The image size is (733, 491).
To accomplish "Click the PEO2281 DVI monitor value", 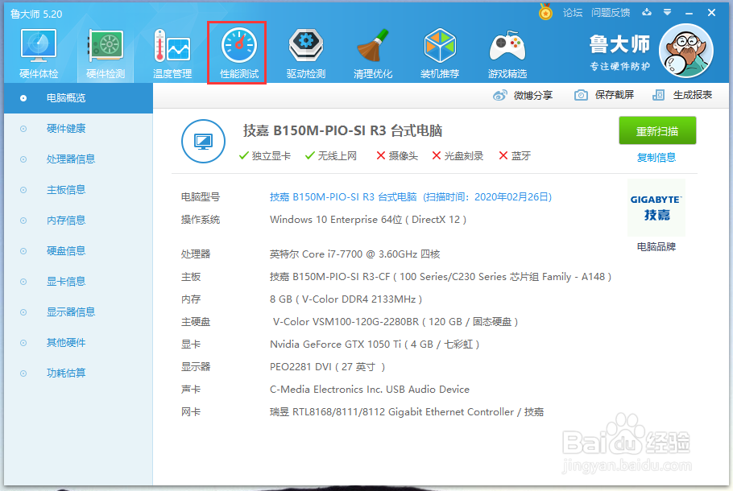I will [x=327, y=367].
